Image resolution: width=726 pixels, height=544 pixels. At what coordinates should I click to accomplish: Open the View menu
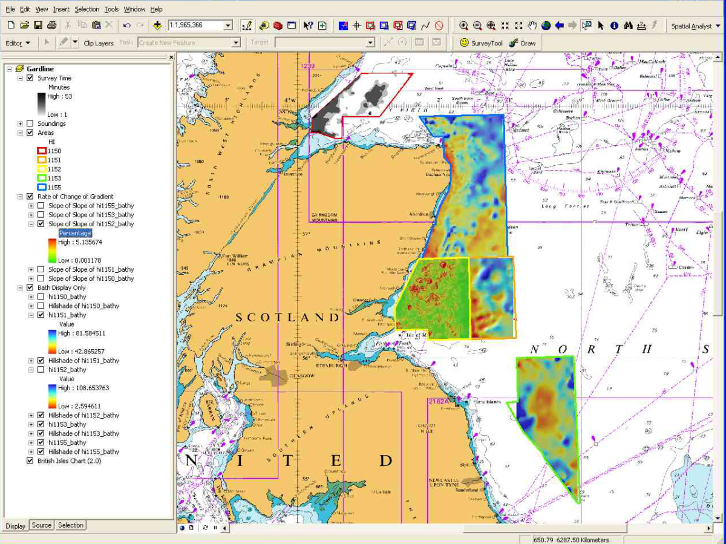(x=42, y=9)
